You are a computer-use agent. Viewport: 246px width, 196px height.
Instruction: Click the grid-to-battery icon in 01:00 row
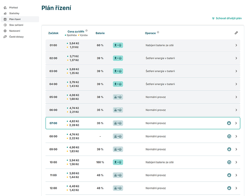point(118,45)
